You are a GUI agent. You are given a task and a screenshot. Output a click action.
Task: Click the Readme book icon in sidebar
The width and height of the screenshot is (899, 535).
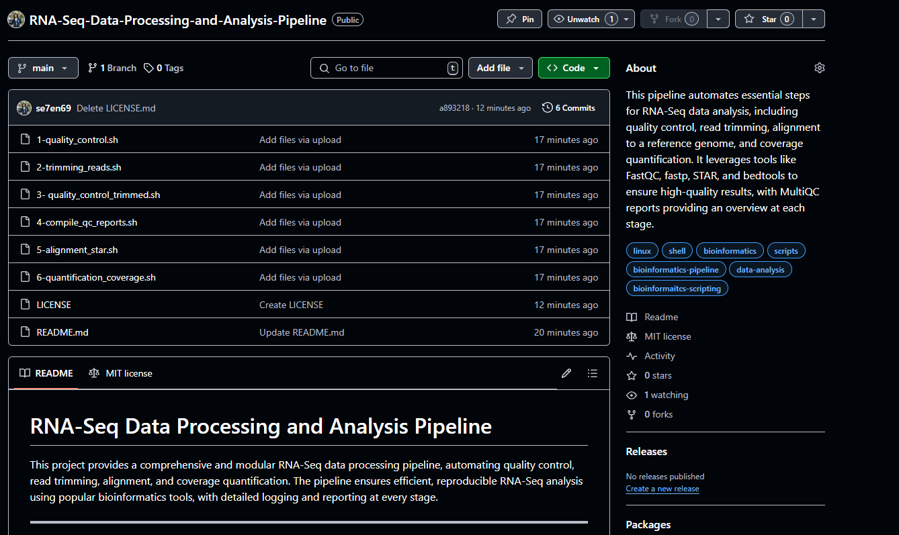(631, 316)
